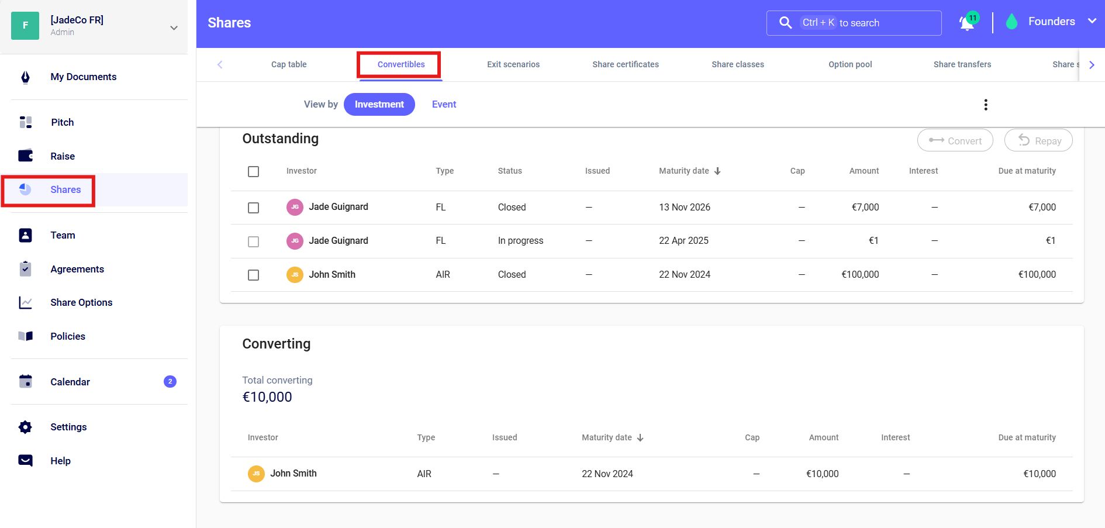Click the Share Options chart icon
This screenshot has width=1105, height=528.
click(25, 302)
